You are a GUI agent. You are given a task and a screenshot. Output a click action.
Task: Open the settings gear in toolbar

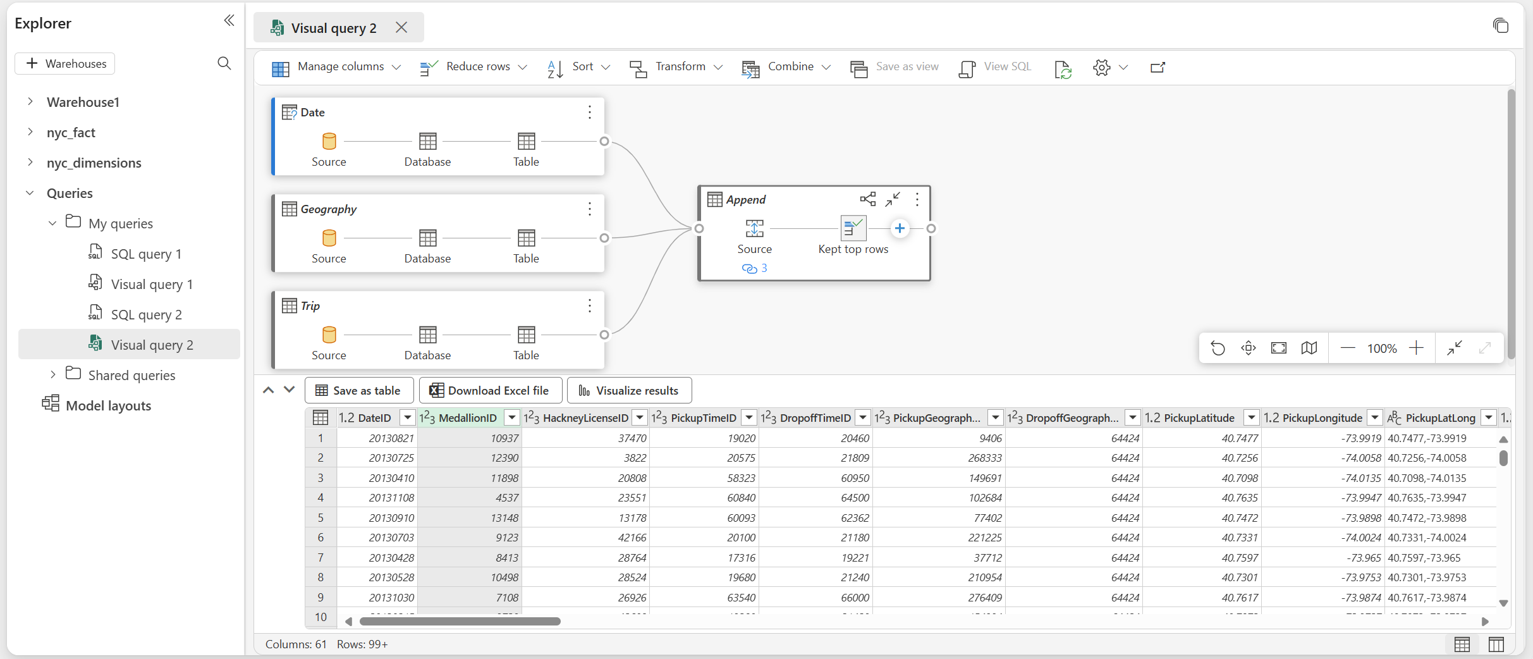point(1102,67)
